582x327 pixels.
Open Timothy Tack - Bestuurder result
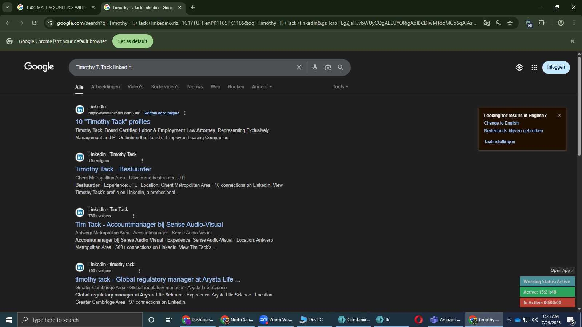pos(113,169)
